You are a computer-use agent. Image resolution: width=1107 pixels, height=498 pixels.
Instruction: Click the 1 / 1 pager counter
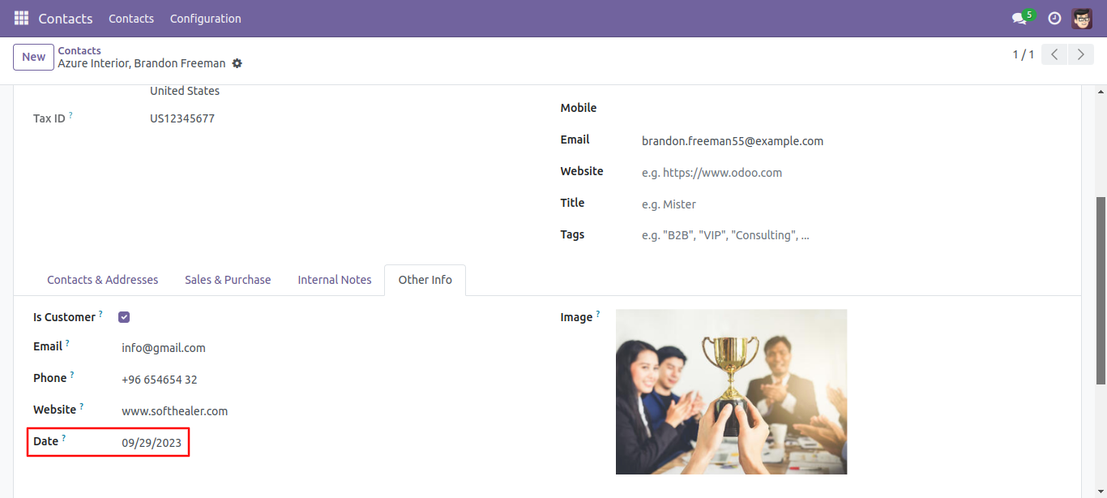[x=1024, y=54]
